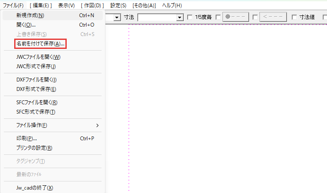Select DXFファイルを開く(I) menu entry

[x=52, y=80]
